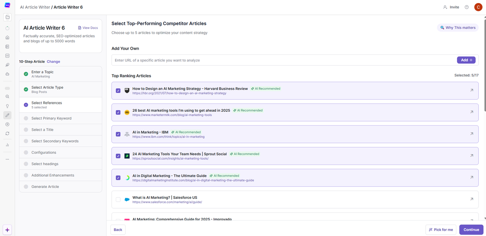Click the upward arrow circle icon in sidebar
The height and width of the screenshot is (236, 486).
pos(7,124)
